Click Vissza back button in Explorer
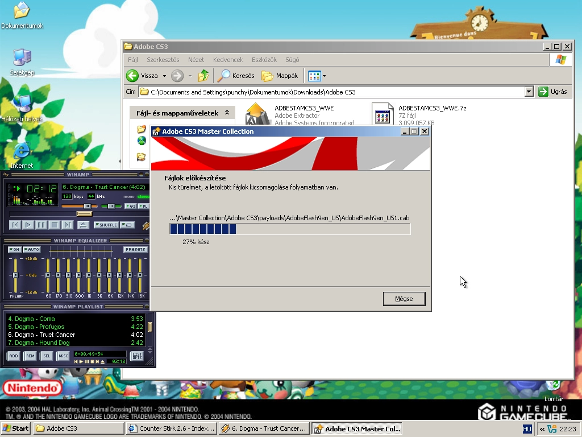The width and height of the screenshot is (582, 437). [142, 76]
